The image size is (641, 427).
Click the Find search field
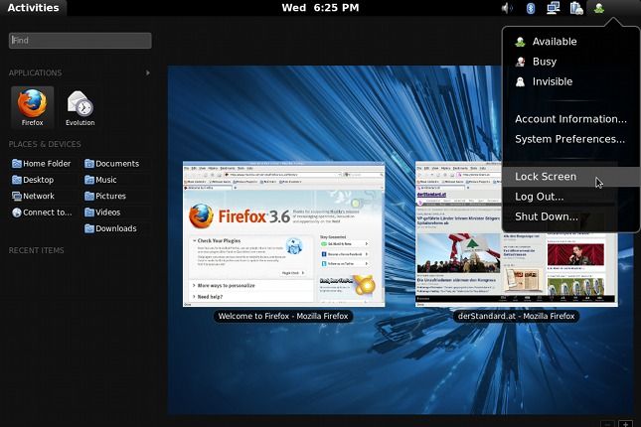[x=80, y=41]
